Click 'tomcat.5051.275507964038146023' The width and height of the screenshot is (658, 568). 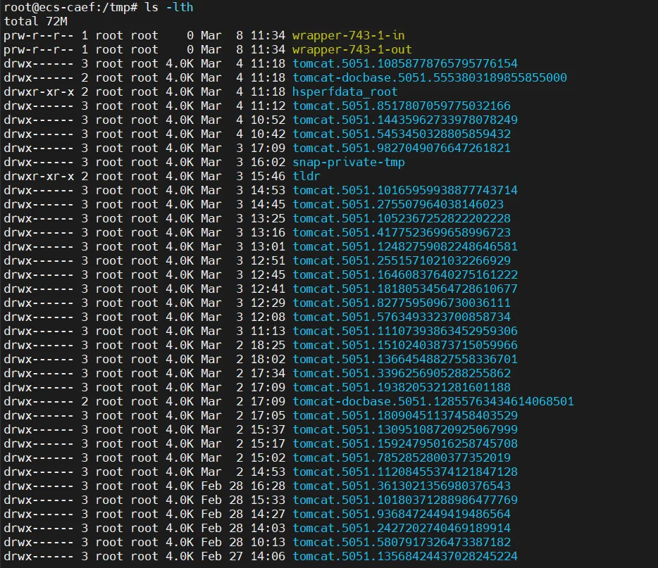click(398, 205)
